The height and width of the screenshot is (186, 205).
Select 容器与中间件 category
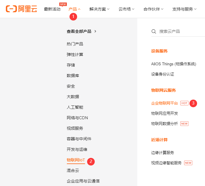(x=79, y=139)
